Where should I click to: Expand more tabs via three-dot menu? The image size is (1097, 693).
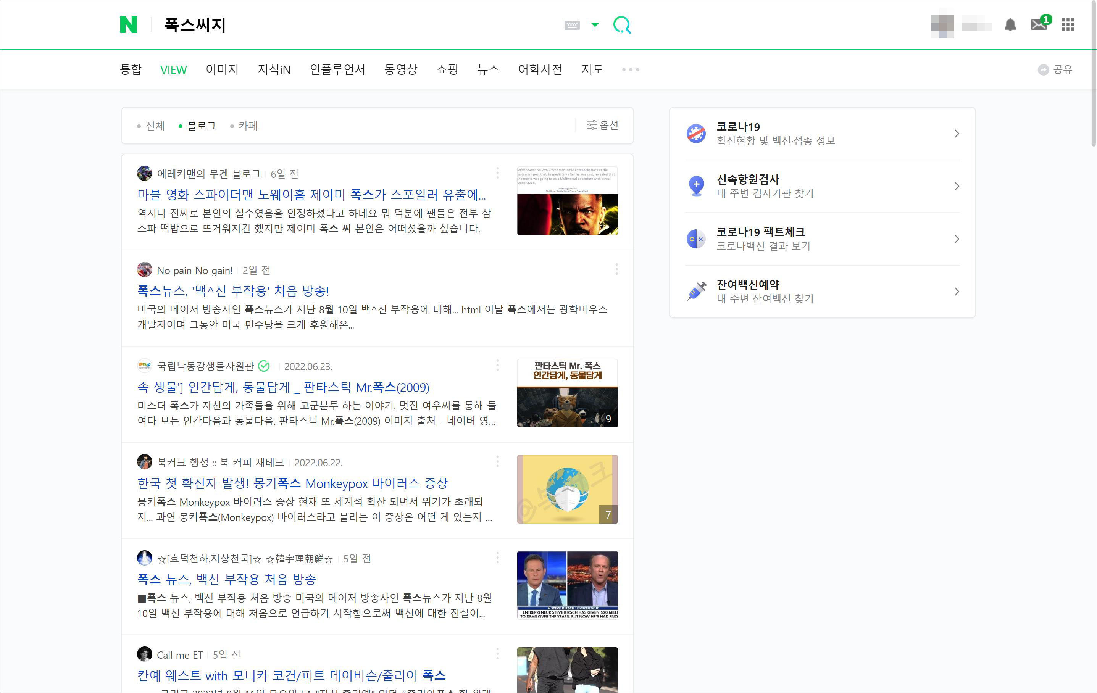[631, 70]
